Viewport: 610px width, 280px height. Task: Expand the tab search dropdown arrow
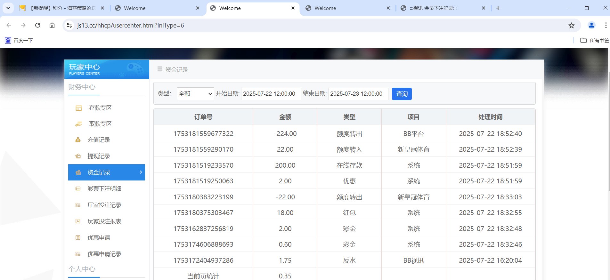click(8, 8)
